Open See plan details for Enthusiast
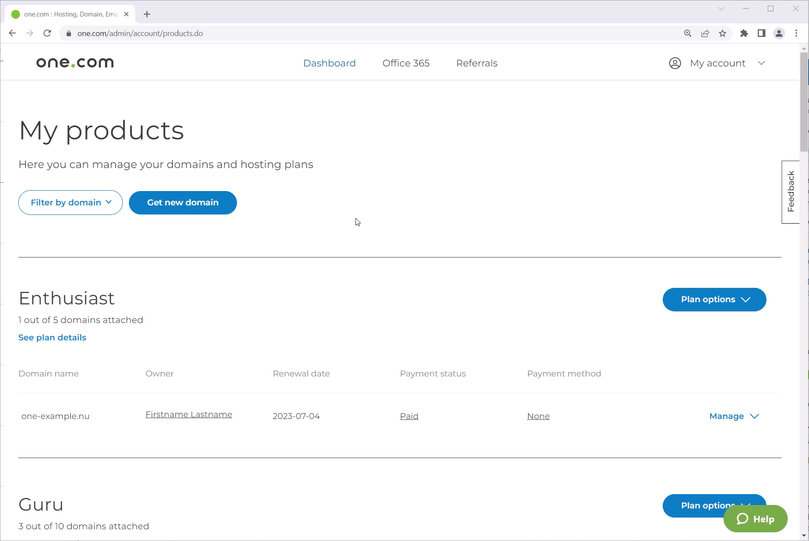This screenshot has height=541, width=809. pyautogui.click(x=52, y=337)
